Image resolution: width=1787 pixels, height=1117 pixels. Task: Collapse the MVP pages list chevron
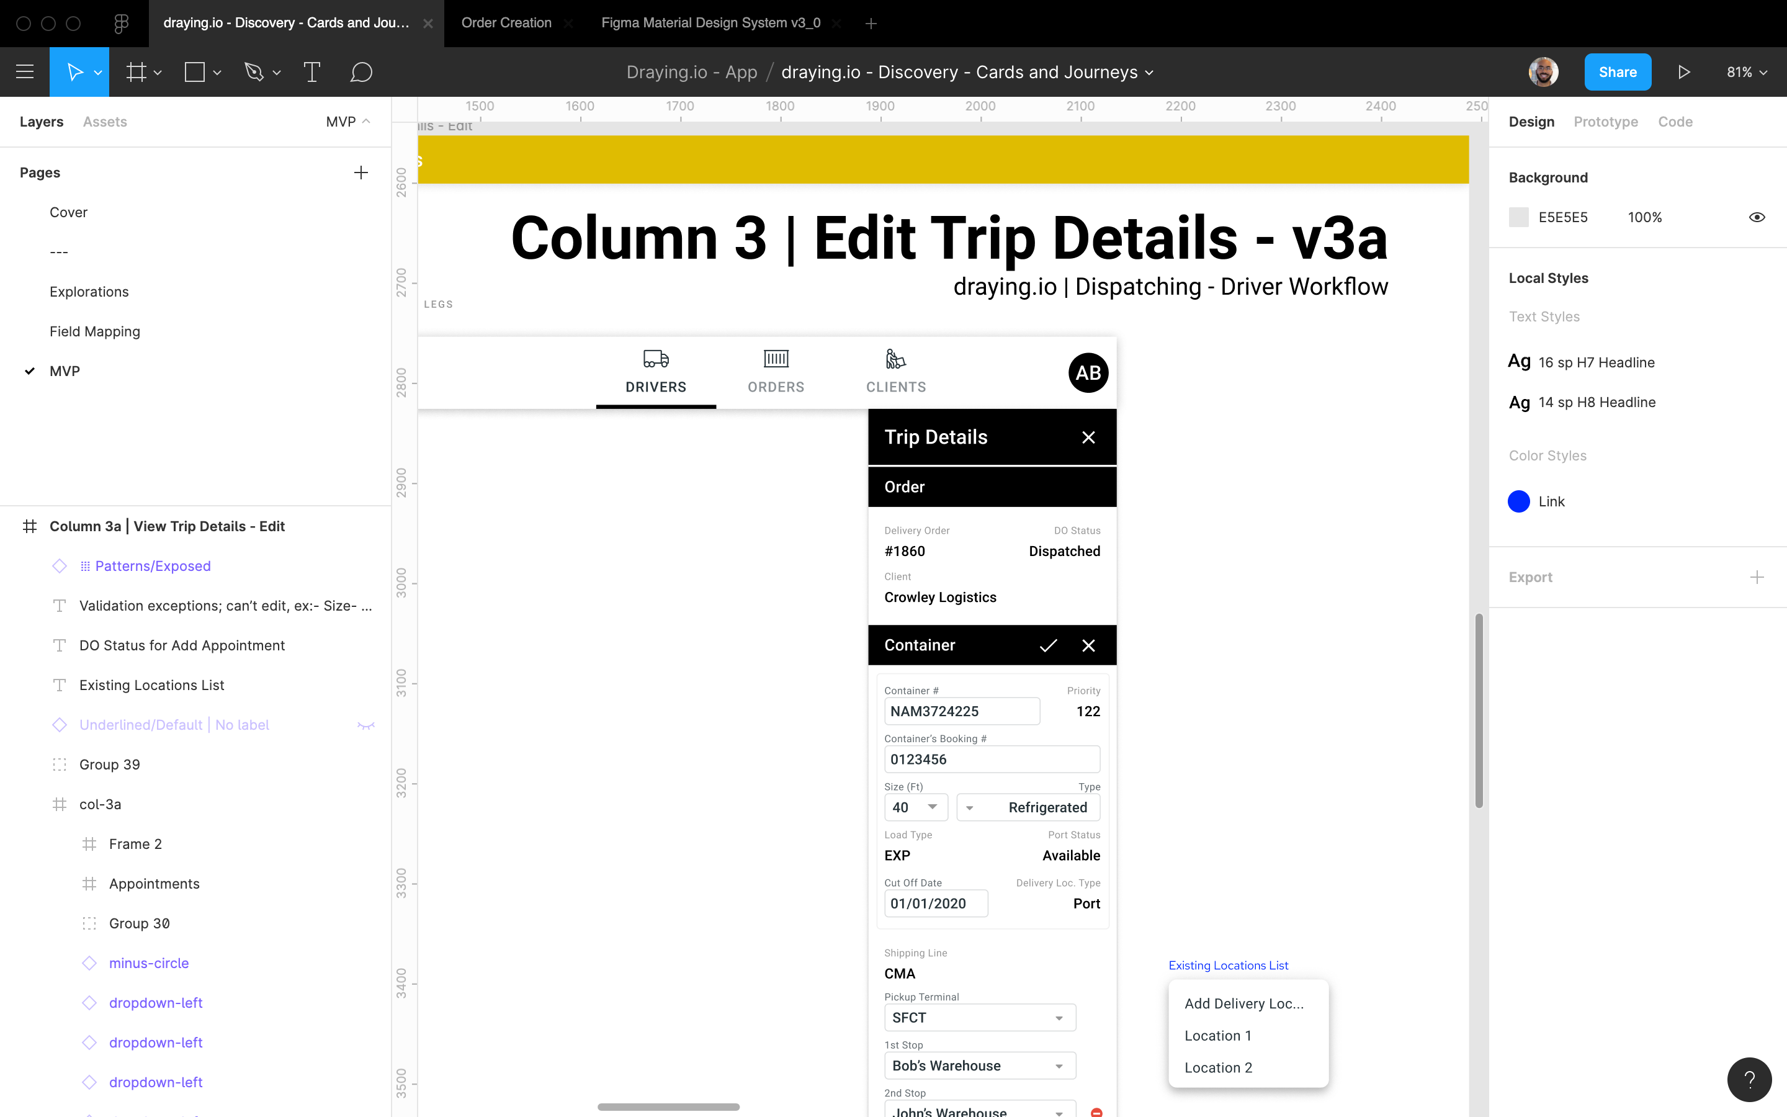point(366,122)
